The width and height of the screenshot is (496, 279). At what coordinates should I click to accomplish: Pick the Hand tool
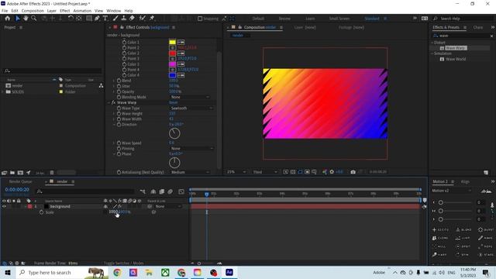point(26,19)
